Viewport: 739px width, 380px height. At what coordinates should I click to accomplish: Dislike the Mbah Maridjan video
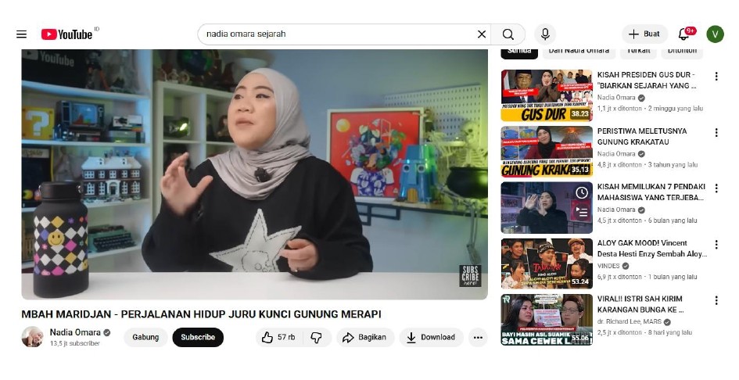coord(316,337)
